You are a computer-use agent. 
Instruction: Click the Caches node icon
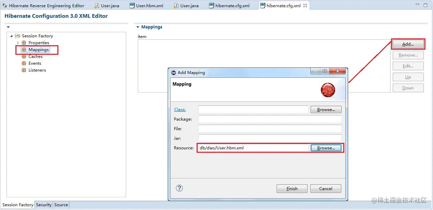point(24,57)
